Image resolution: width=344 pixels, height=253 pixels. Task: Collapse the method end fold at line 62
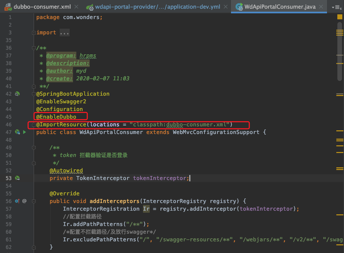tap(34, 247)
